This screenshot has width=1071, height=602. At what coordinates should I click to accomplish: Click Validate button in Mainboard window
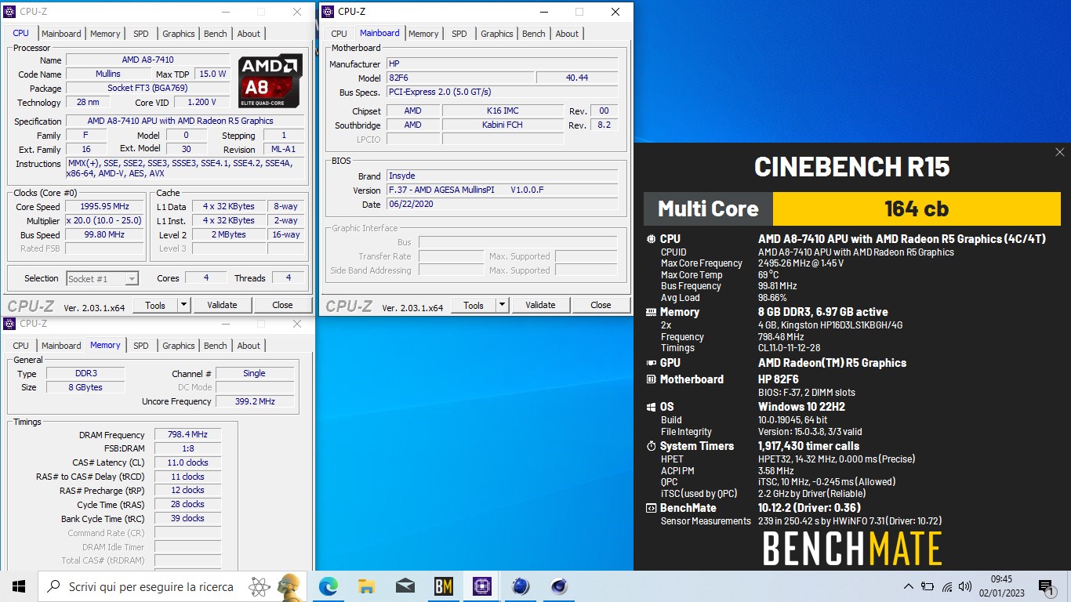click(x=540, y=305)
